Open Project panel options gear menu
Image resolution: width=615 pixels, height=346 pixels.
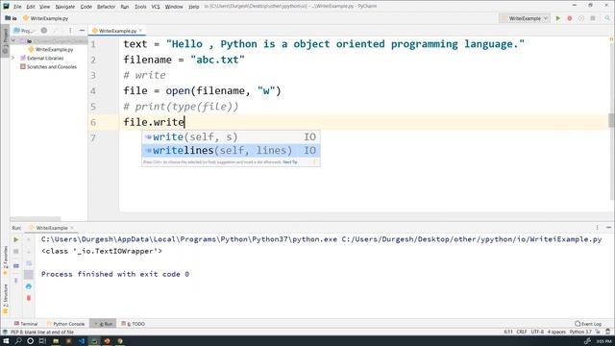70,31
